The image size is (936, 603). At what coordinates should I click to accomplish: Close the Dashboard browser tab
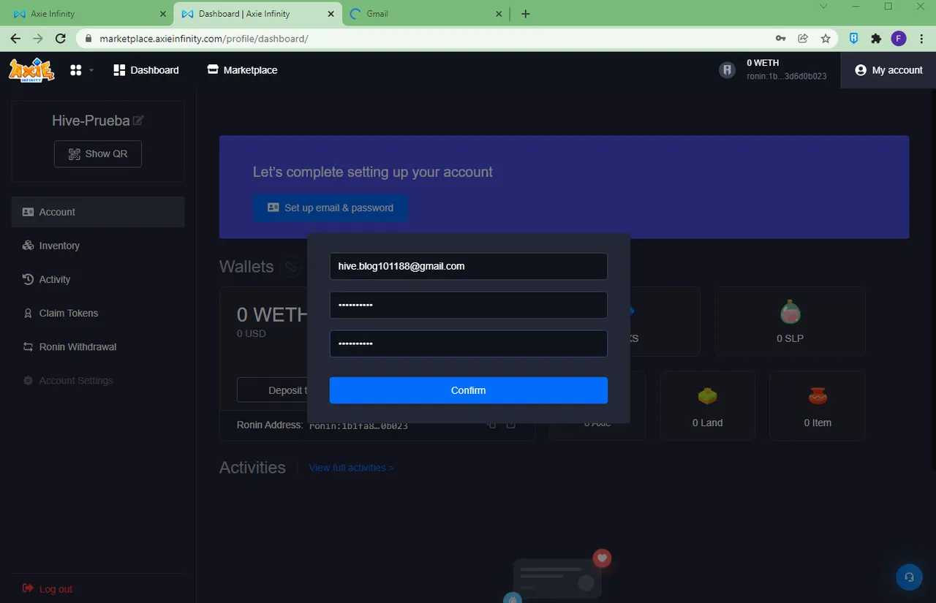click(331, 14)
